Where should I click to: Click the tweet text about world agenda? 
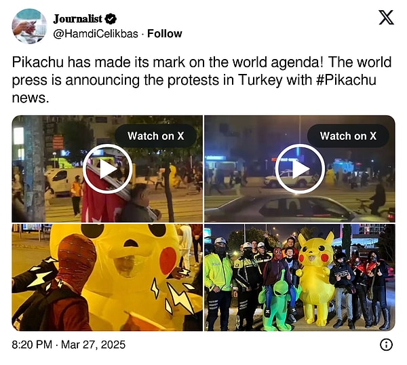[x=201, y=80]
